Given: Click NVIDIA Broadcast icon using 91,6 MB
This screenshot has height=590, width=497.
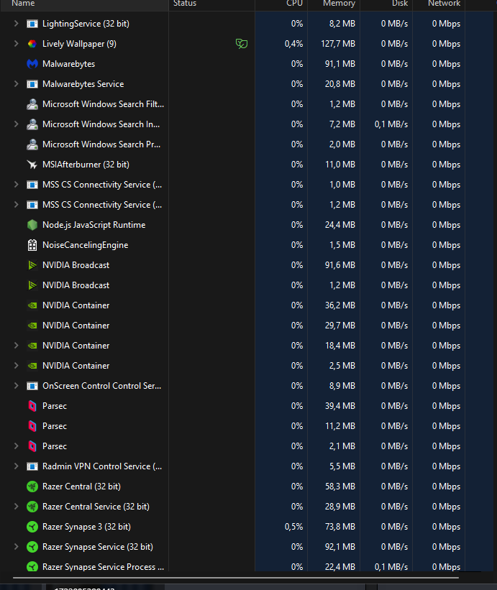Looking at the screenshot, I should pos(32,265).
